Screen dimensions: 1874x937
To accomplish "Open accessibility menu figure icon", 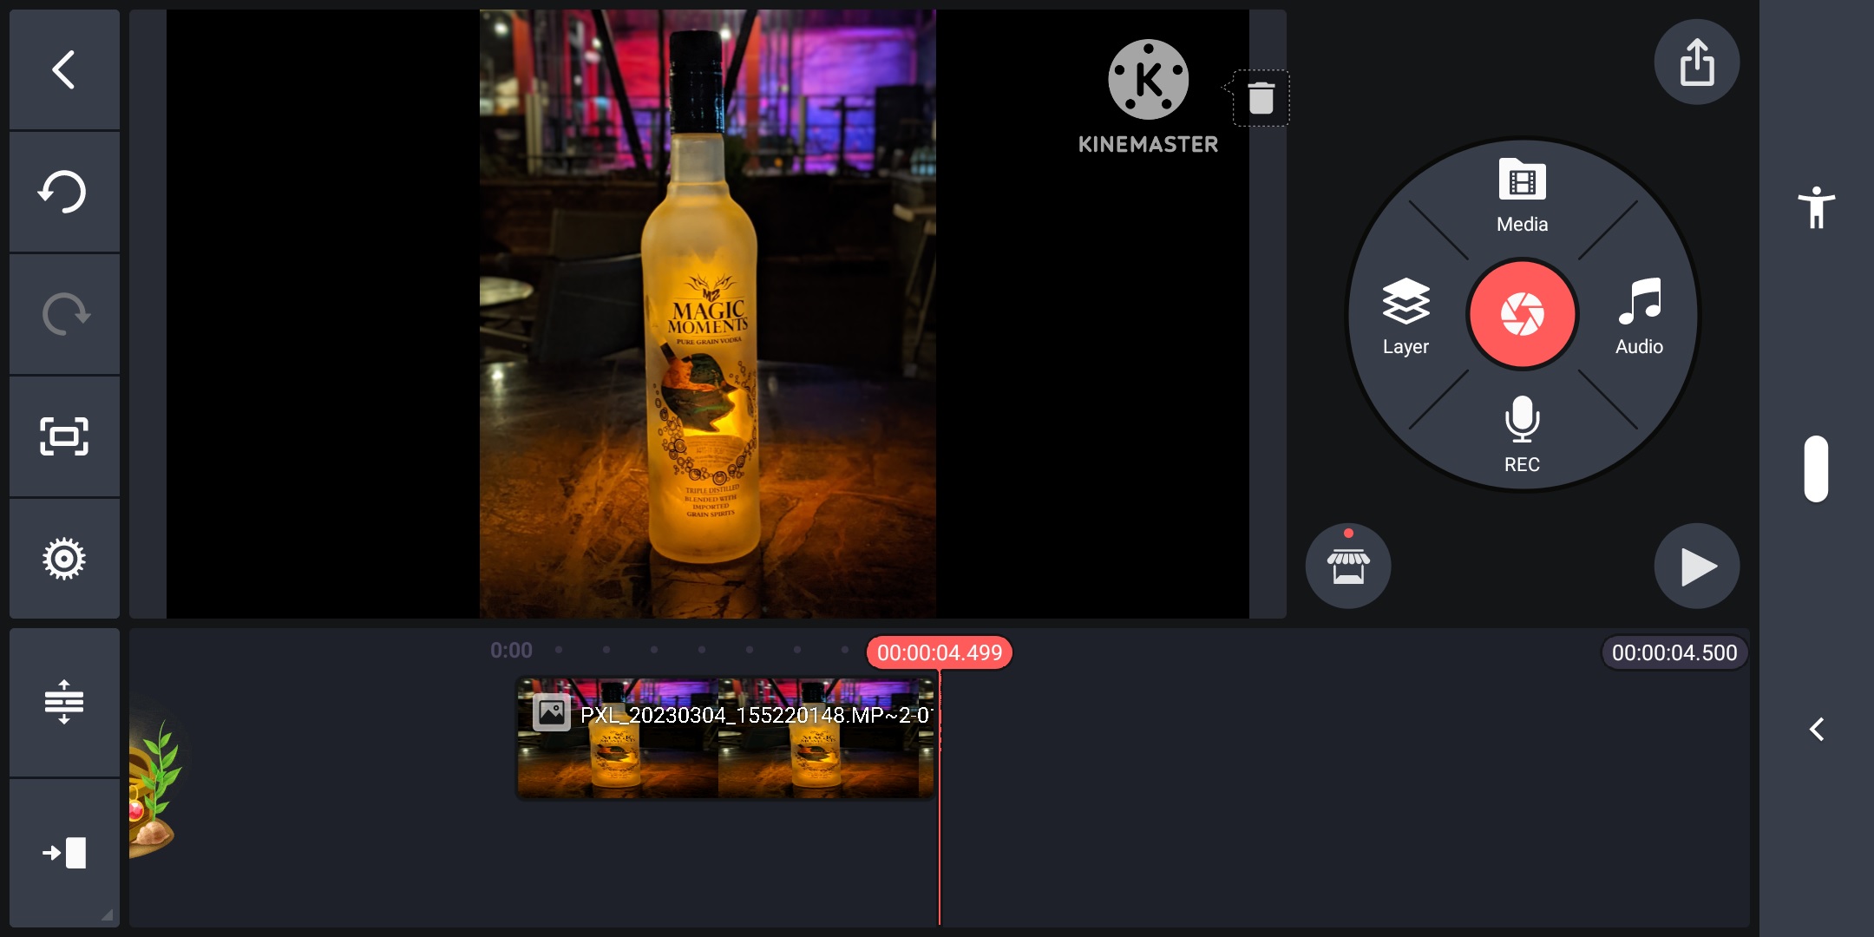I will point(1816,208).
